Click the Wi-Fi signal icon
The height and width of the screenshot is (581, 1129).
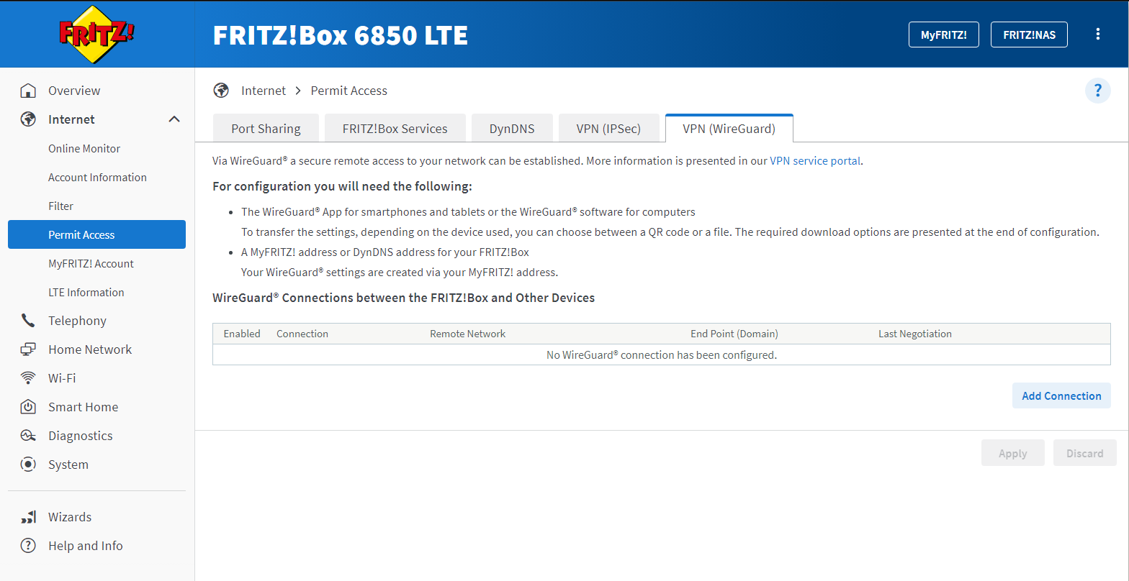coord(28,378)
